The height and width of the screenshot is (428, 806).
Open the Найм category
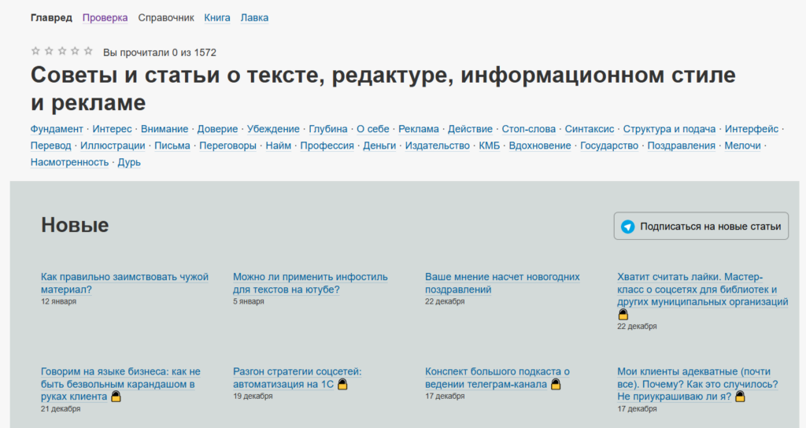click(278, 146)
